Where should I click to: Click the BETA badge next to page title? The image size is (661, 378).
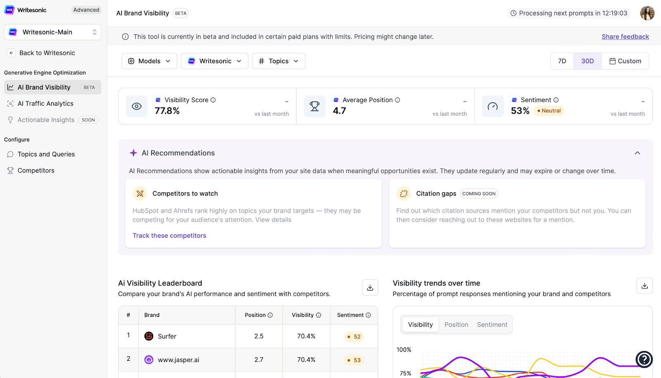(x=181, y=13)
